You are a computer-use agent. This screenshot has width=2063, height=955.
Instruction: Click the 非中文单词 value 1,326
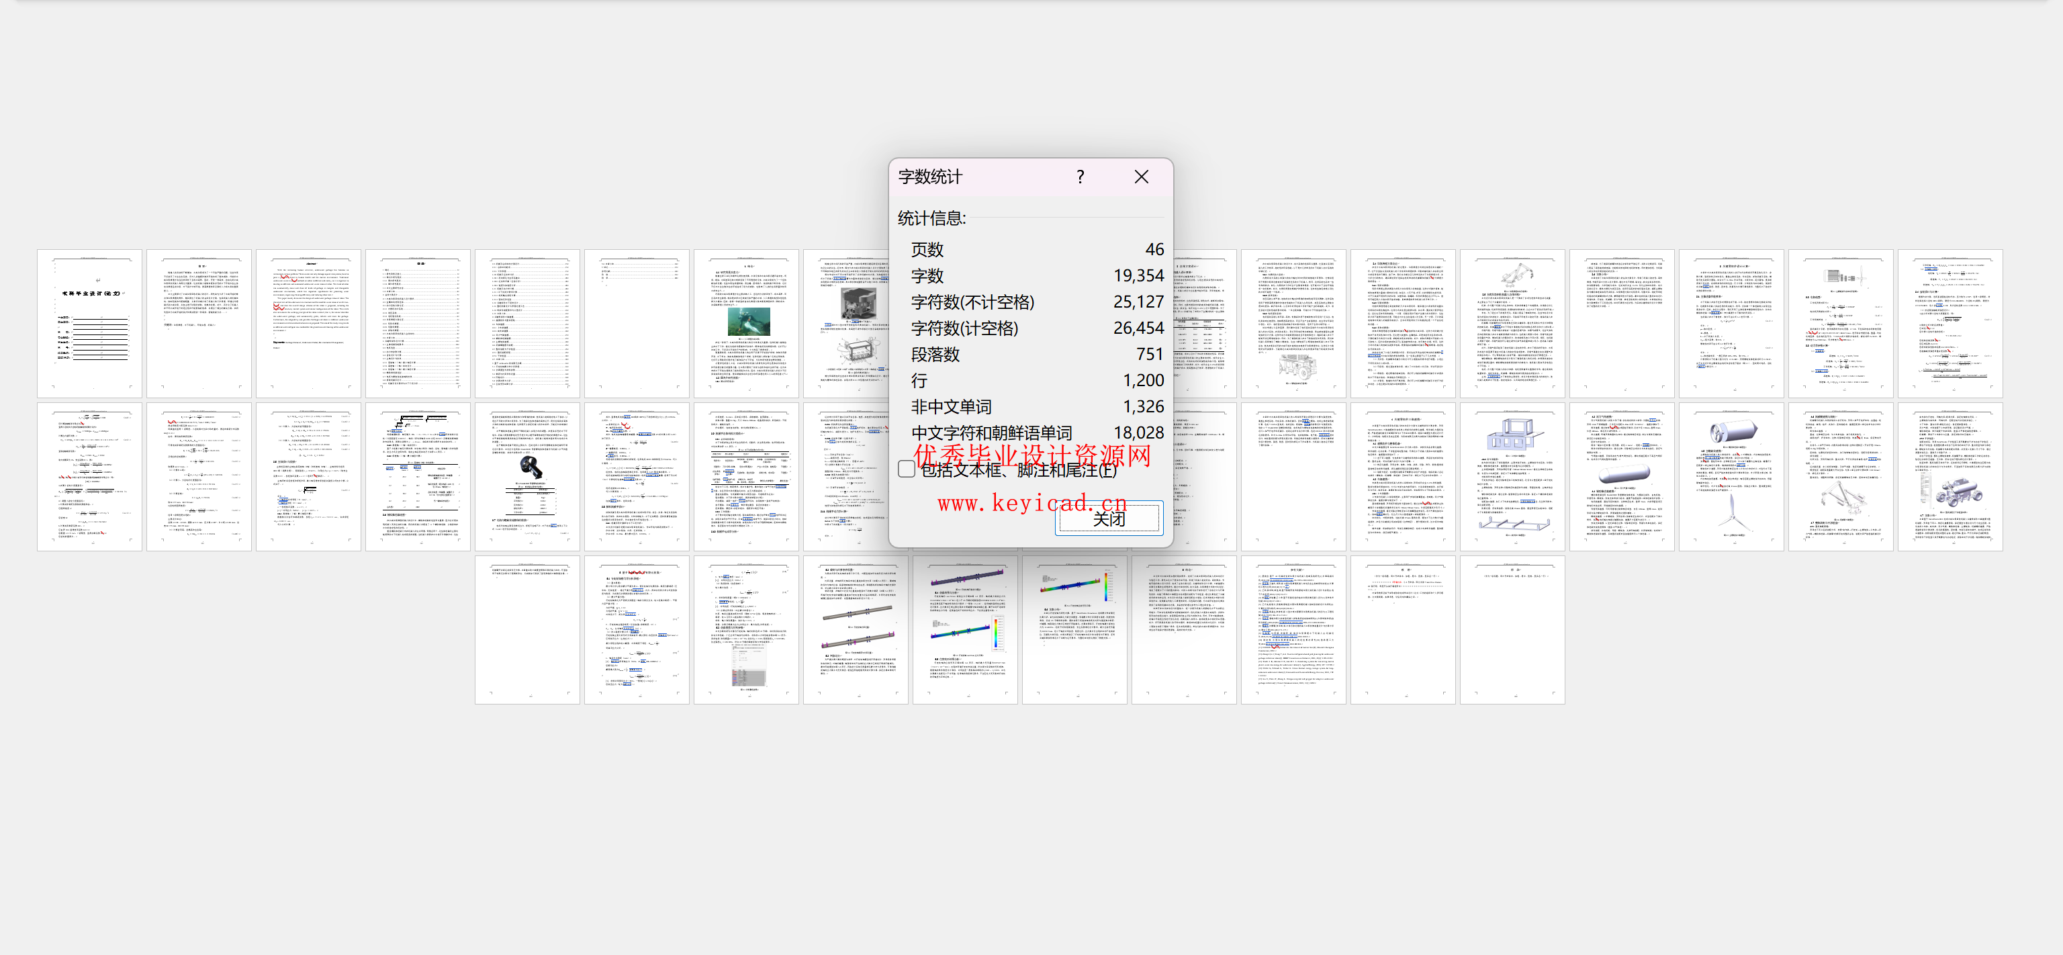[1143, 406]
